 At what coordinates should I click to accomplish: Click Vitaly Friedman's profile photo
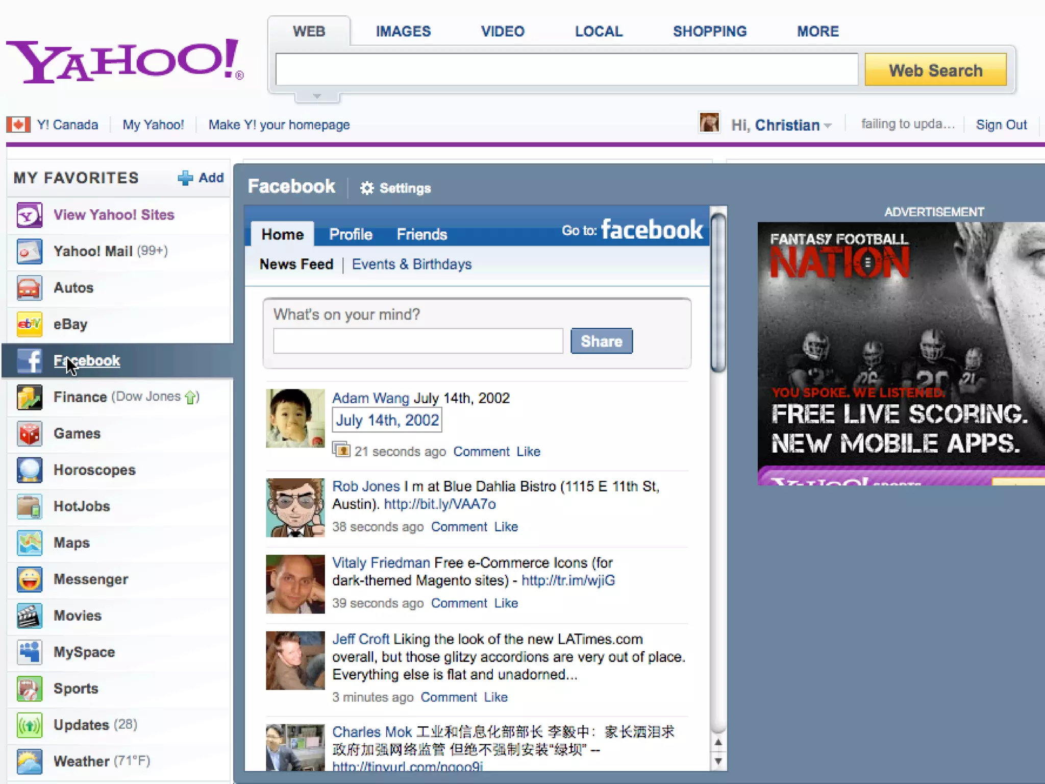tap(295, 584)
